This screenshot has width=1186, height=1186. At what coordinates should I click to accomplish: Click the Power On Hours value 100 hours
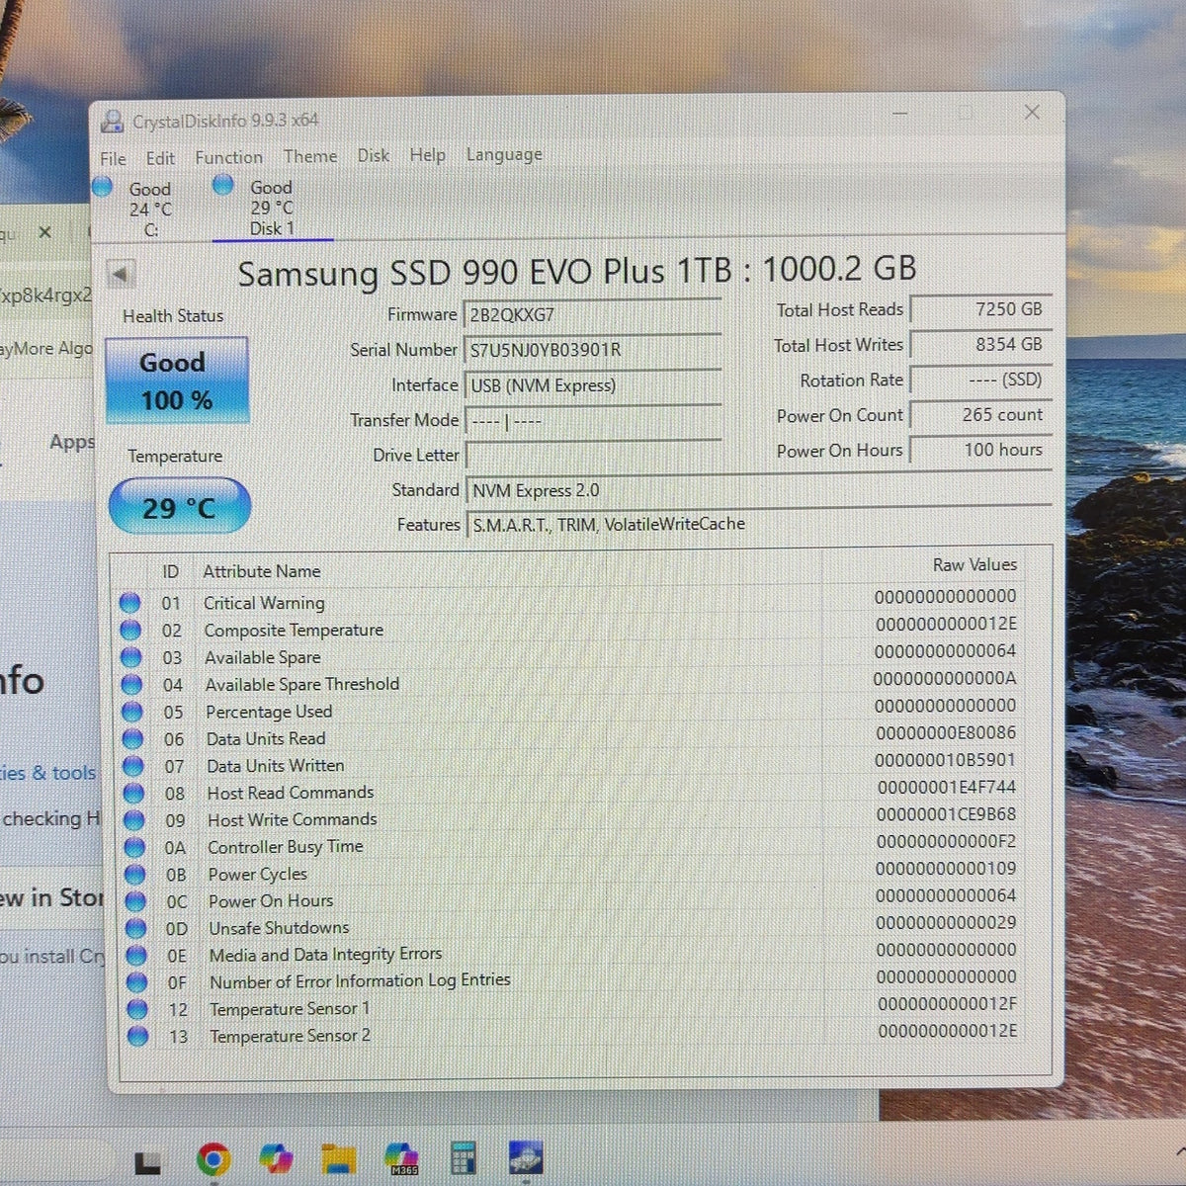tap(980, 450)
